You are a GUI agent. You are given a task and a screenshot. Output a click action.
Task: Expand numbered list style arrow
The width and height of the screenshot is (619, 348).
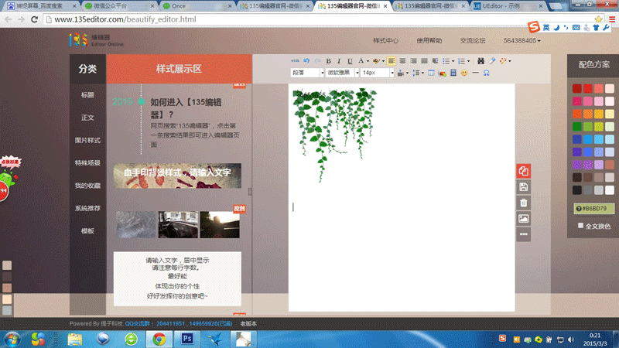(x=468, y=61)
